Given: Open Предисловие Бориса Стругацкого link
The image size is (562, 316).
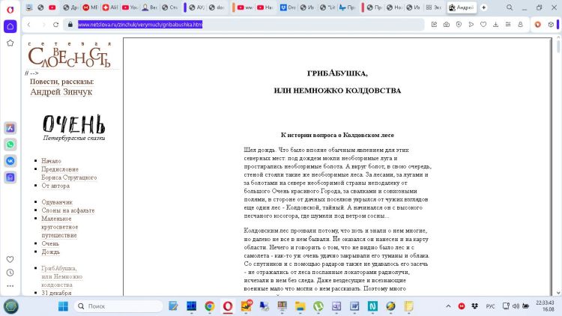Looking at the screenshot, I should 69,173.
